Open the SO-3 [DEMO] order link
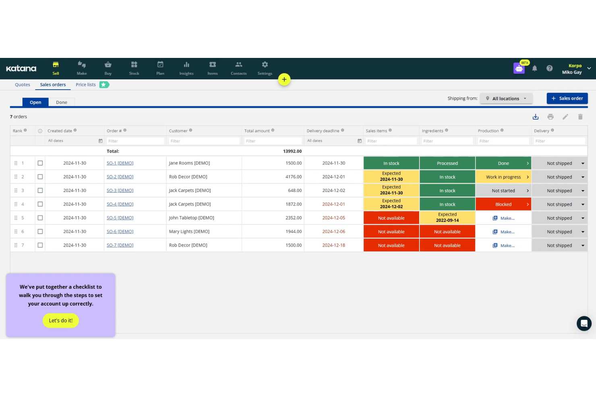Viewport: 596px width, 397px height. (x=120, y=190)
